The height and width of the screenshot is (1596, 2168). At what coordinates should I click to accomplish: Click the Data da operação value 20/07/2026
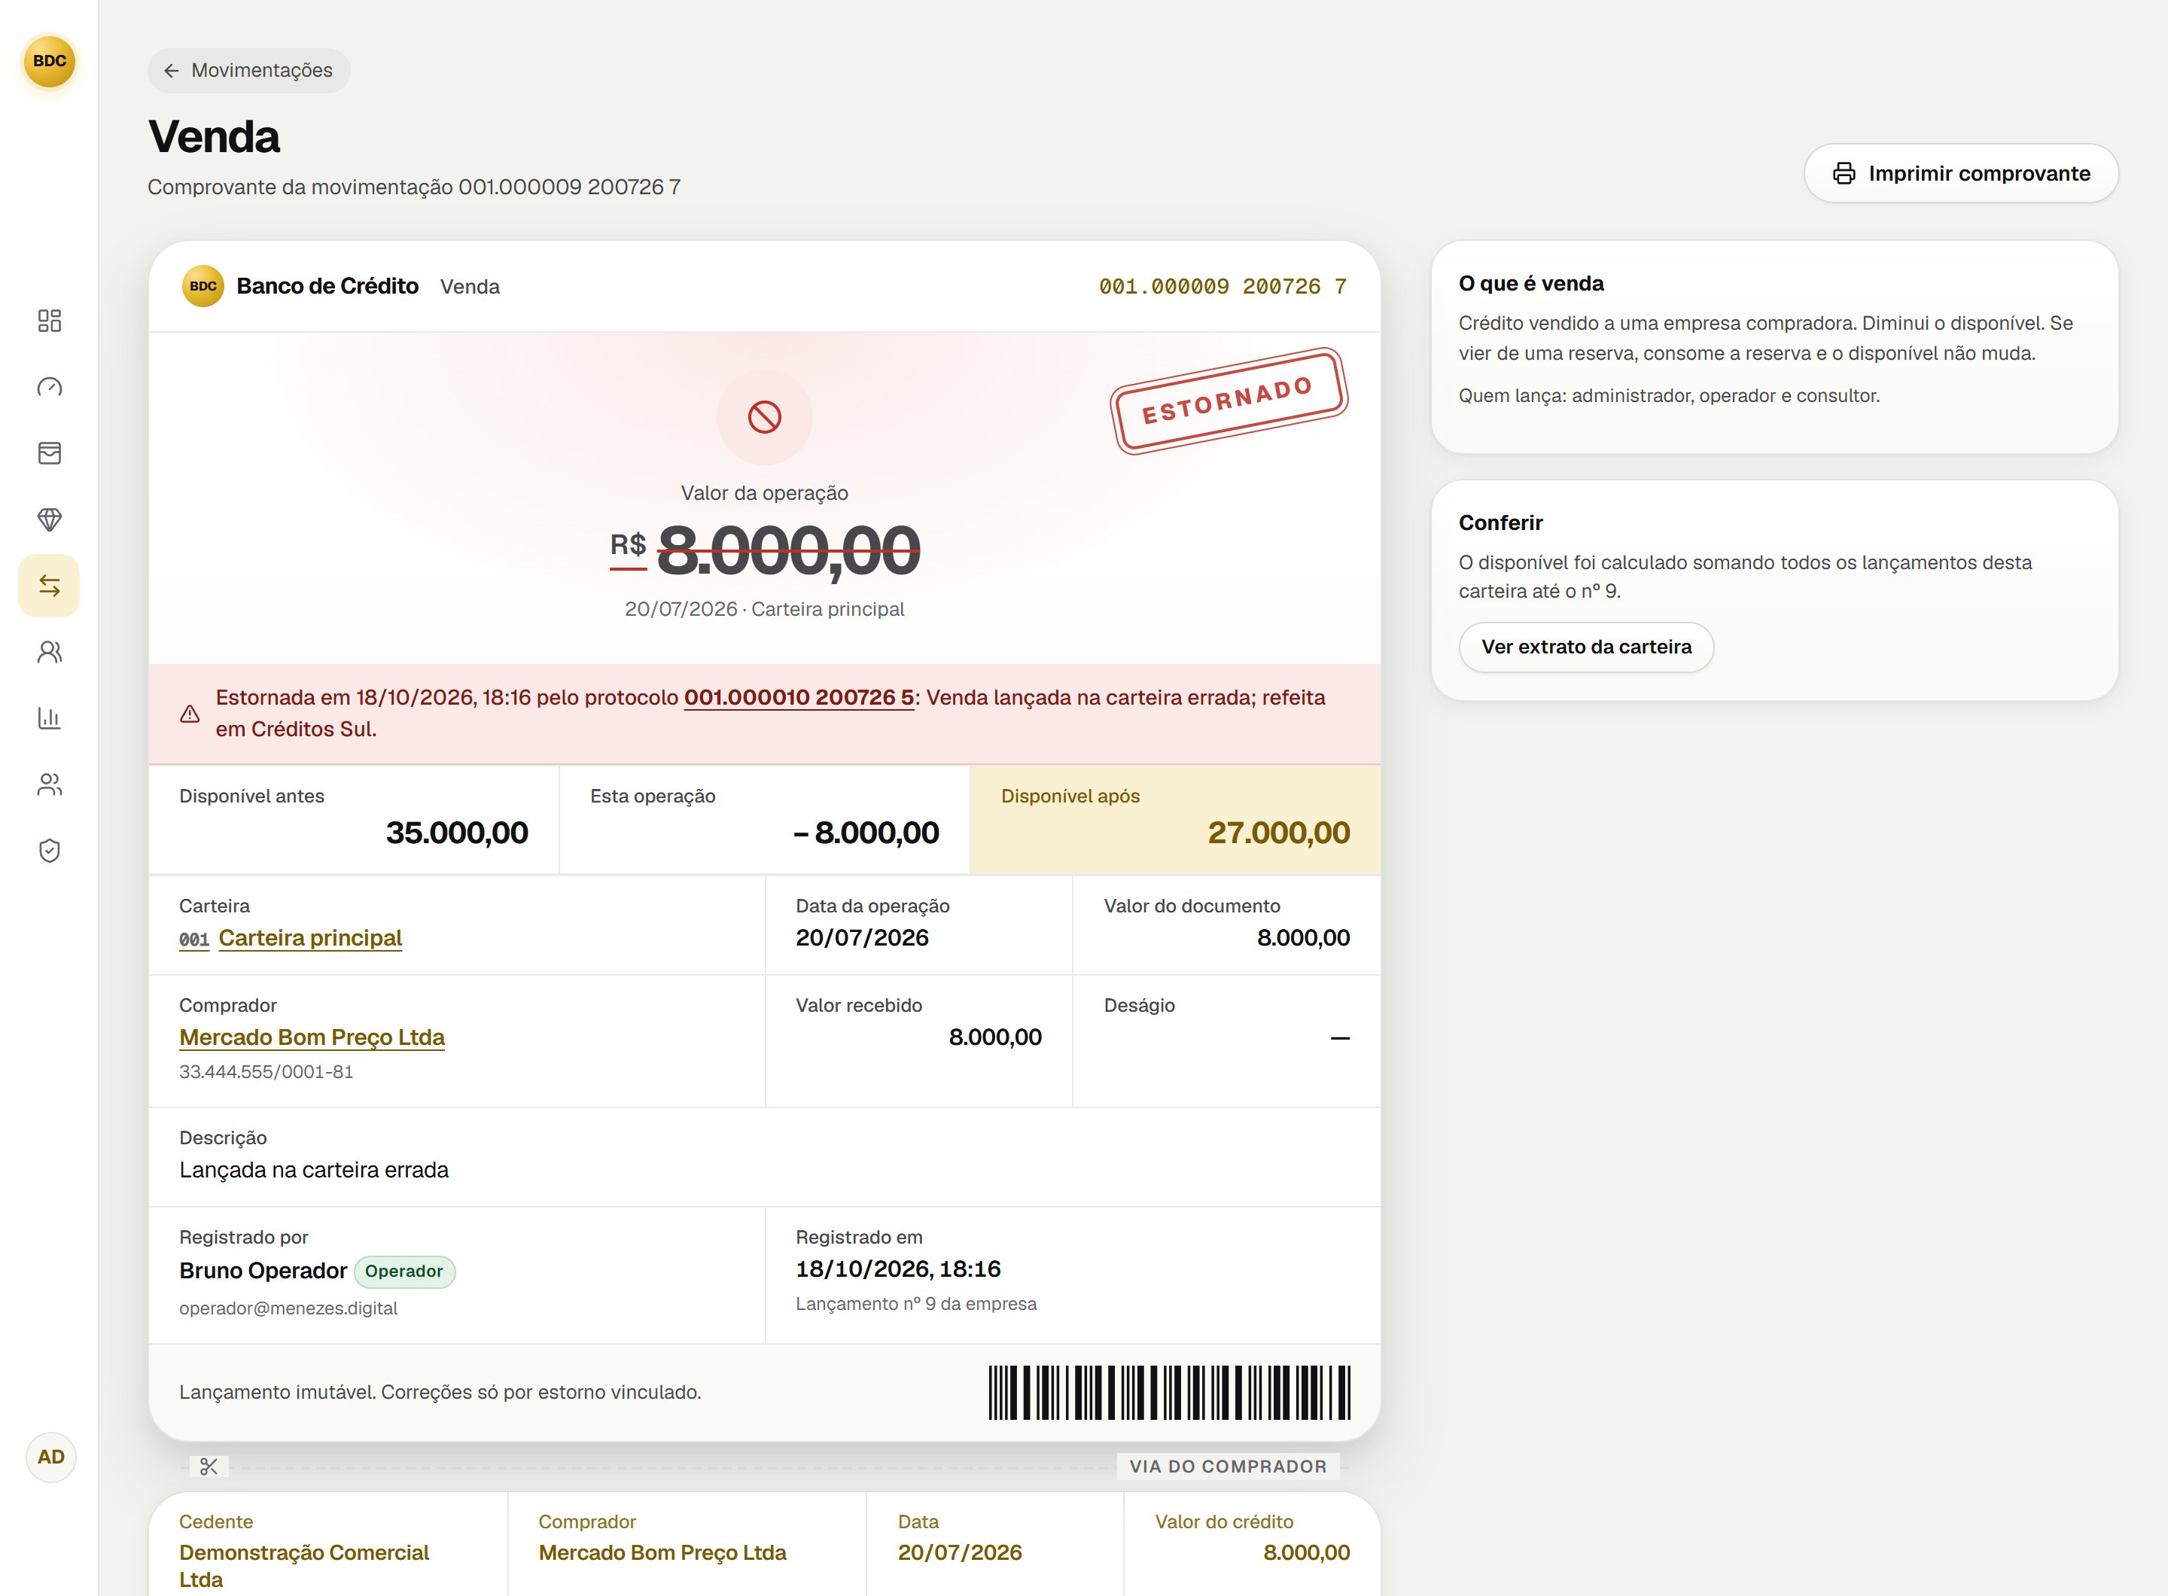[862, 938]
